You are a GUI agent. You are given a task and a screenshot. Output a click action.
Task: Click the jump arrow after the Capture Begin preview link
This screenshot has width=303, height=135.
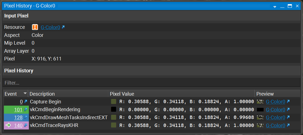(288, 102)
